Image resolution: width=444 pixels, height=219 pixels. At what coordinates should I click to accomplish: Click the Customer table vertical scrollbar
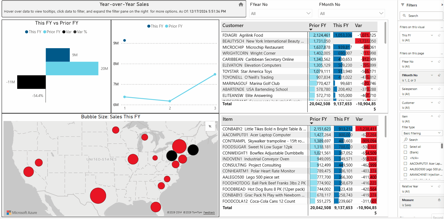point(385,33)
